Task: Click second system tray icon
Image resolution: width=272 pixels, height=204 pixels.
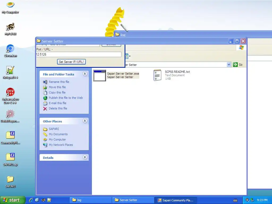Action: 252,200
